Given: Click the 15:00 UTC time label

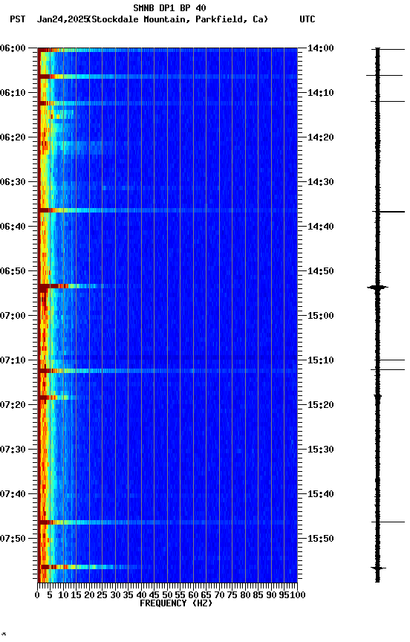Looking at the screenshot, I should 321,316.
